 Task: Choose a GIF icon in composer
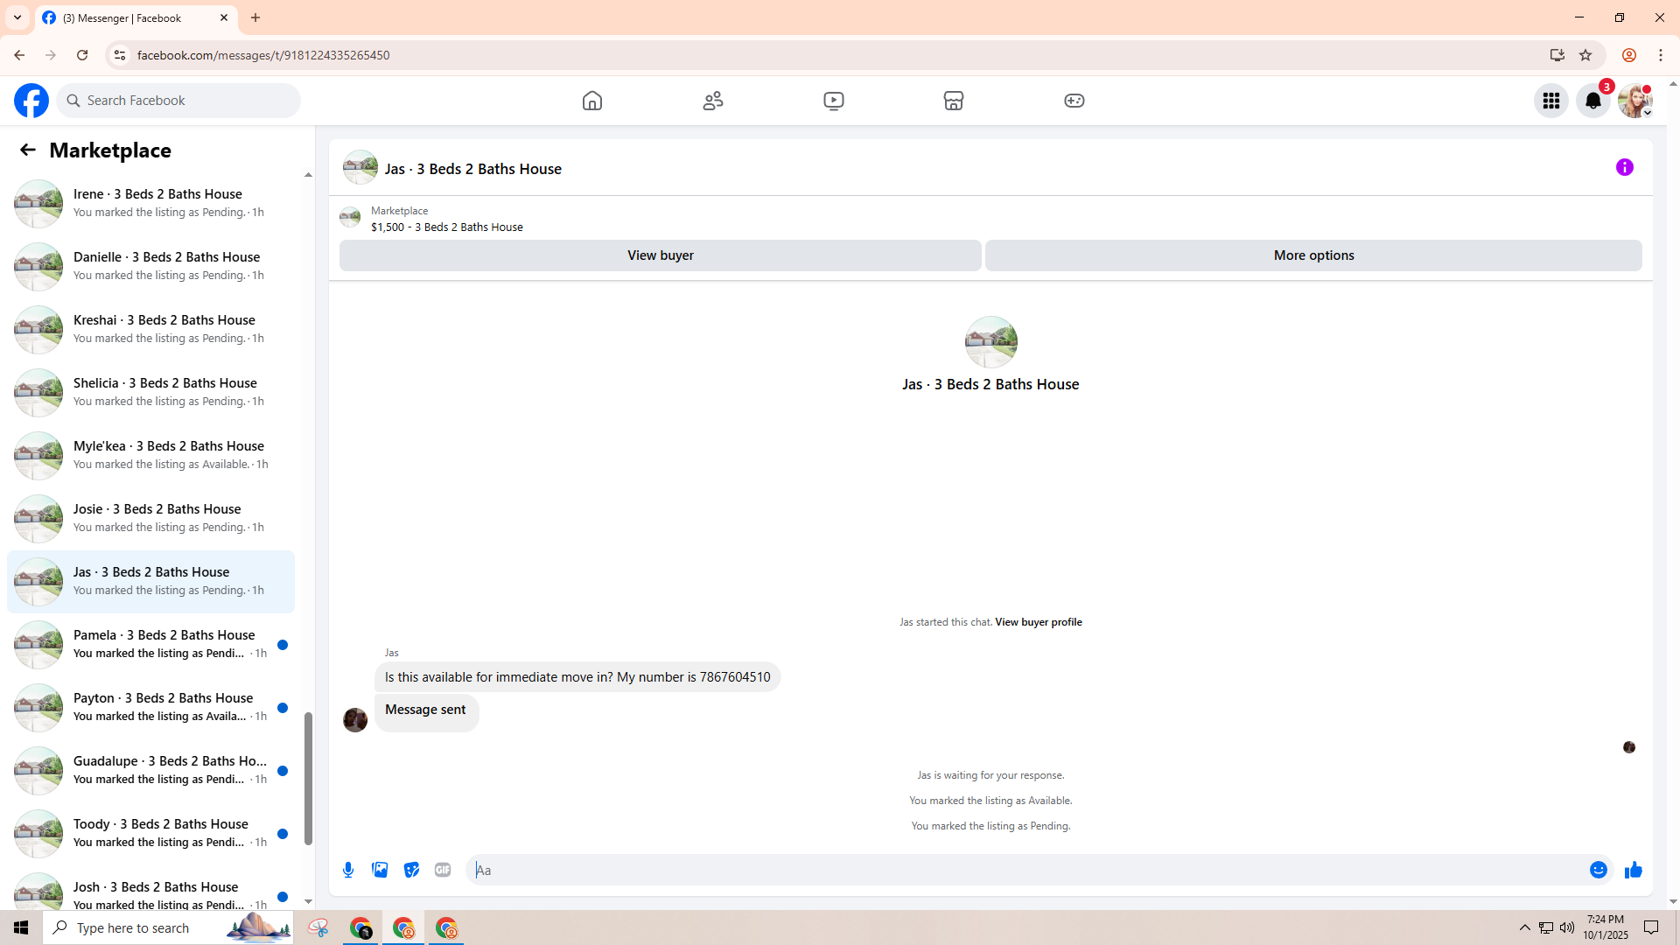(443, 870)
